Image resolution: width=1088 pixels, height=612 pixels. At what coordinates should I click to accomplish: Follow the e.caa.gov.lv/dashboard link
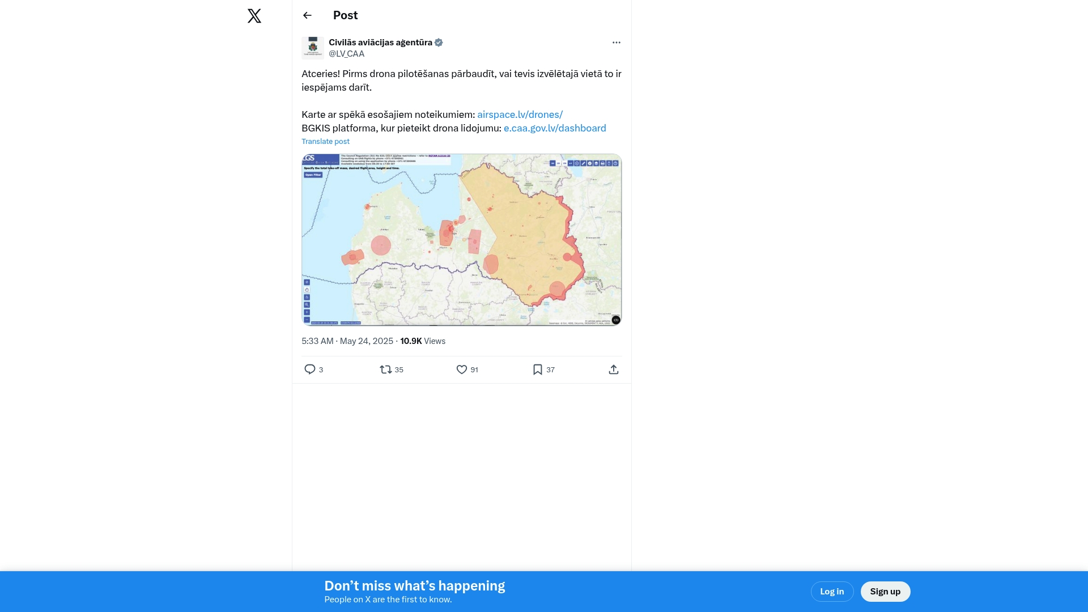point(555,128)
